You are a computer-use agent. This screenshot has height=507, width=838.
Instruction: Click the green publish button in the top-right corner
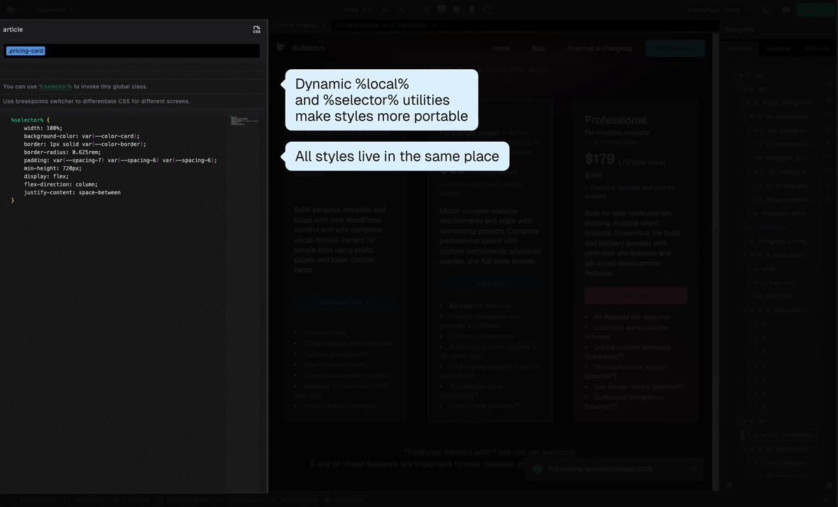[810, 10]
